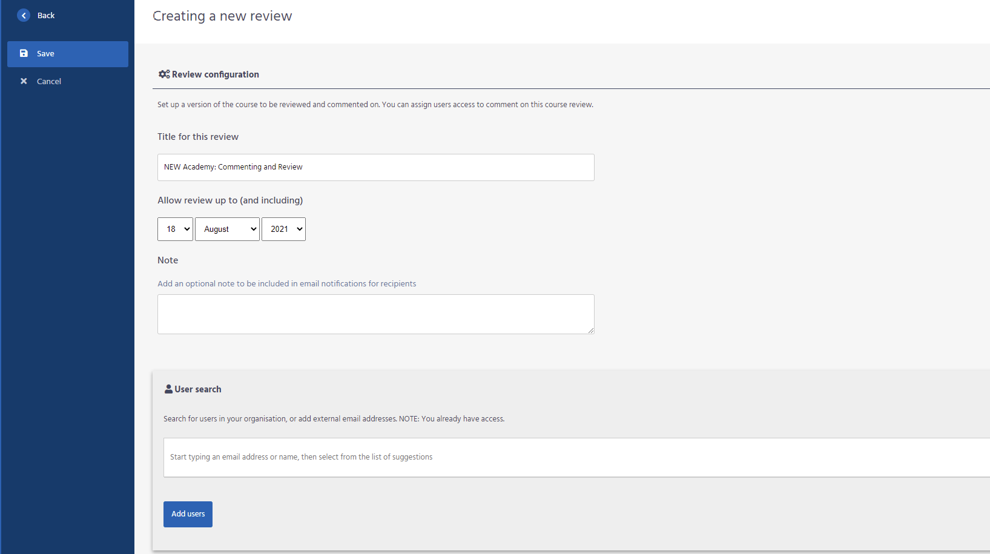Click the Back arrow icon
This screenshot has width=990, height=554.
point(24,16)
